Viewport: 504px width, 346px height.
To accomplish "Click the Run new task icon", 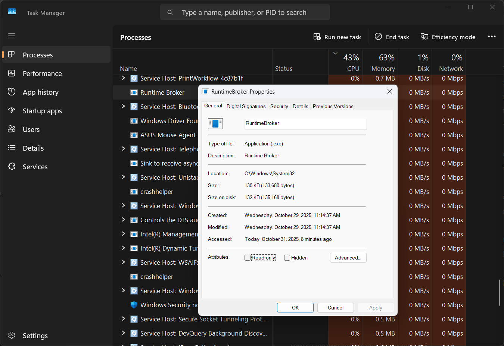I will [317, 37].
